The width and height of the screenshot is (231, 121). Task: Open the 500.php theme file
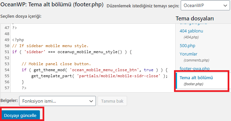[x=187, y=46]
